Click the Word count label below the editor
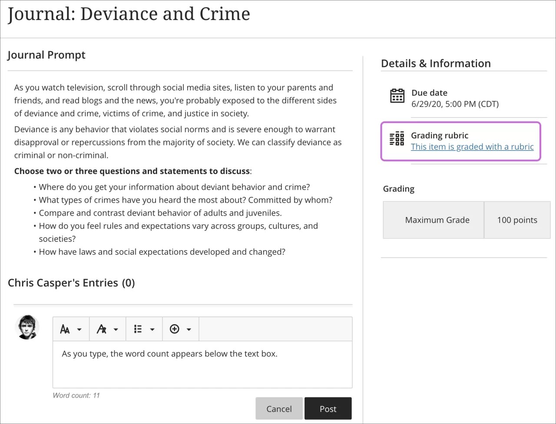The width and height of the screenshot is (556, 424). pos(76,395)
